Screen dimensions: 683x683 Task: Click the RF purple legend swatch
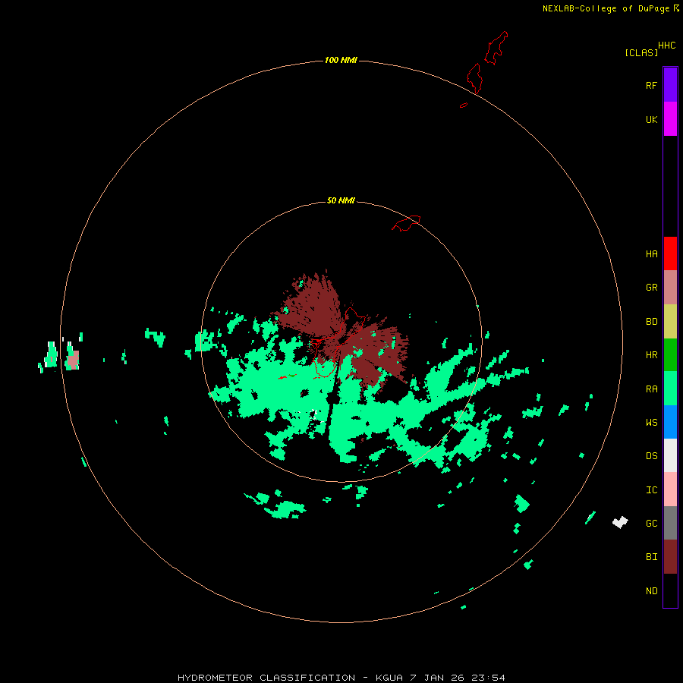coord(670,85)
